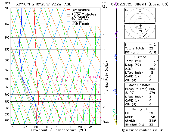Click the -40 temperature axis label
The width and height of the screenshot is (171, 132).
(x=12, y=127)
